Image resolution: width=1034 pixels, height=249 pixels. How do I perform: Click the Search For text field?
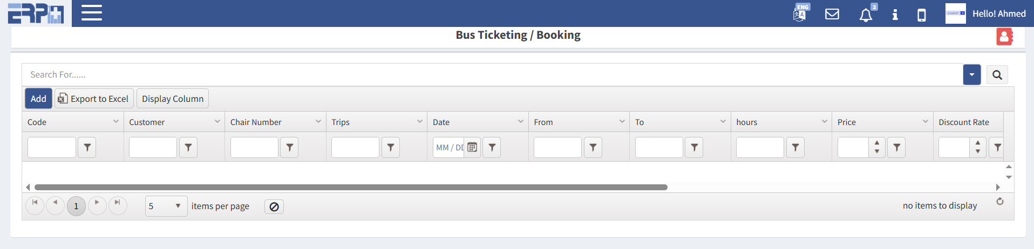pyautogui.click(x=486, y=75)
